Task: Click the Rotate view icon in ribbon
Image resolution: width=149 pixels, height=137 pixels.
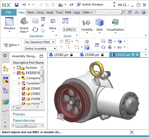Action: point(35,30)
